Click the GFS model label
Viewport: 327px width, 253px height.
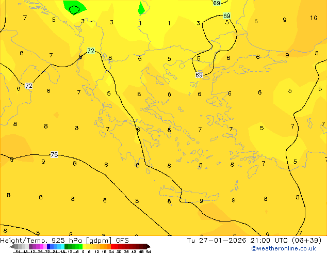point(122,240)
